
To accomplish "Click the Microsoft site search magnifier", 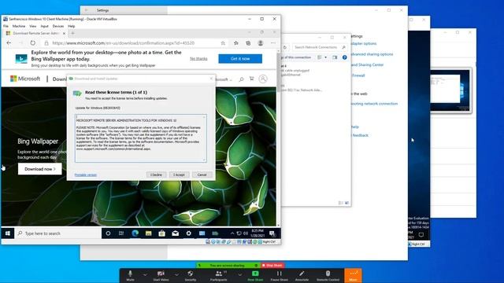I will click(x=242, y=79).
